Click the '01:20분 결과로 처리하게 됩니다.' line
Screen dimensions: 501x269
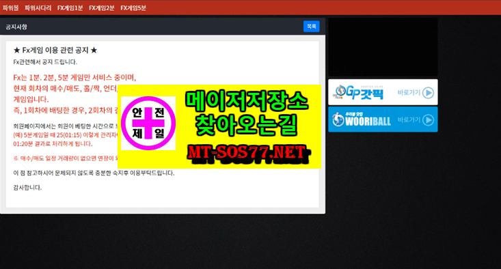(x=53, y=144)
